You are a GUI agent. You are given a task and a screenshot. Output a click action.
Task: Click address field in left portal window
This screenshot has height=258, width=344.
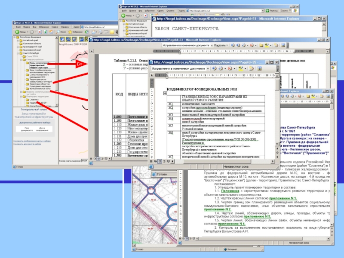coord(99,27)
